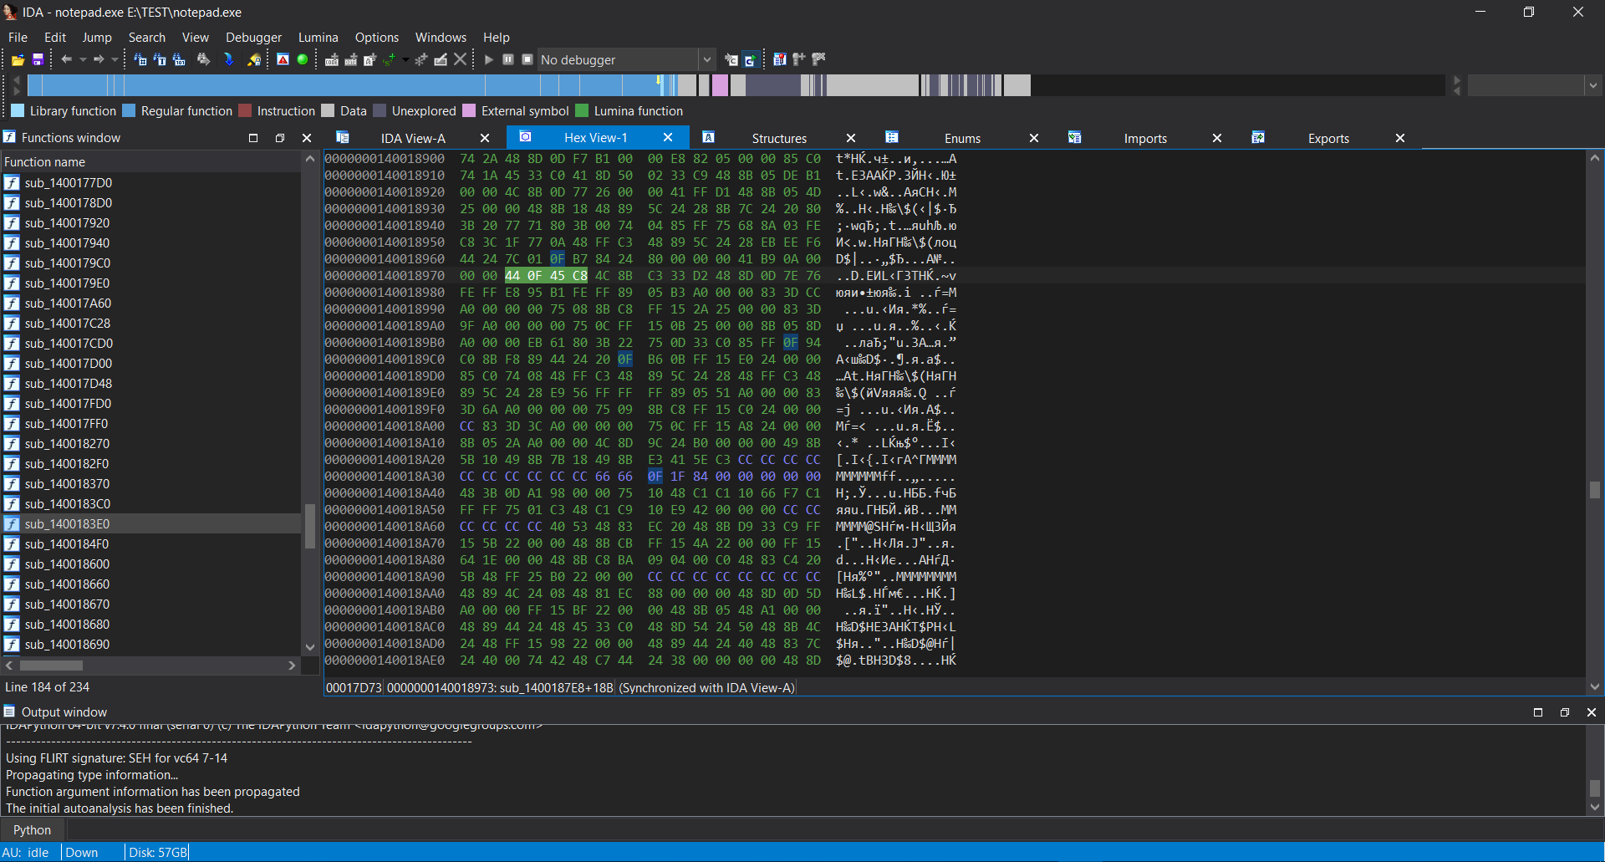The width and height of the screenshot is (1605, 862).
Task: Switch to the Structures tab
Action: point(779,138)
